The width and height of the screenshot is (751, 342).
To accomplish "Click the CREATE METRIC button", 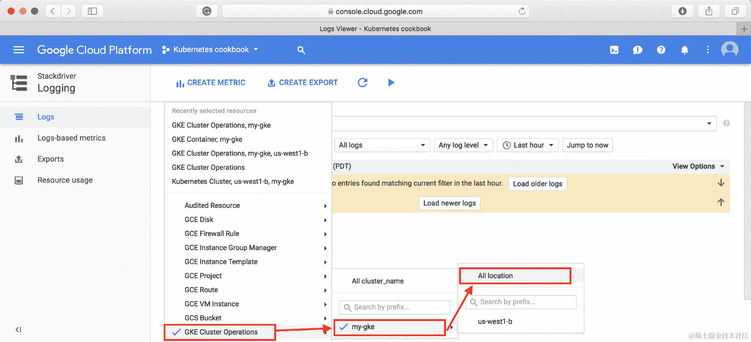I will pyautogui.click(x=211, y=82).
